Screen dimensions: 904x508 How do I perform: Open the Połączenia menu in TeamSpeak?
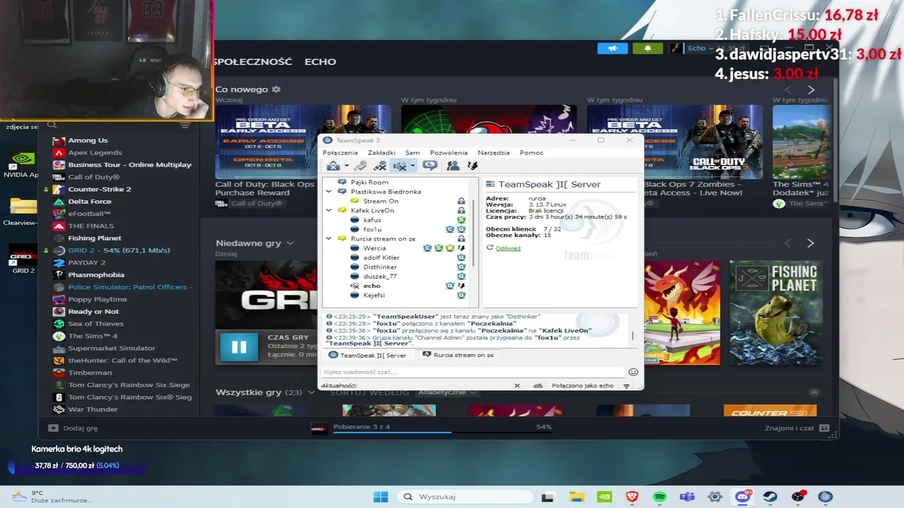click(340, 152)
